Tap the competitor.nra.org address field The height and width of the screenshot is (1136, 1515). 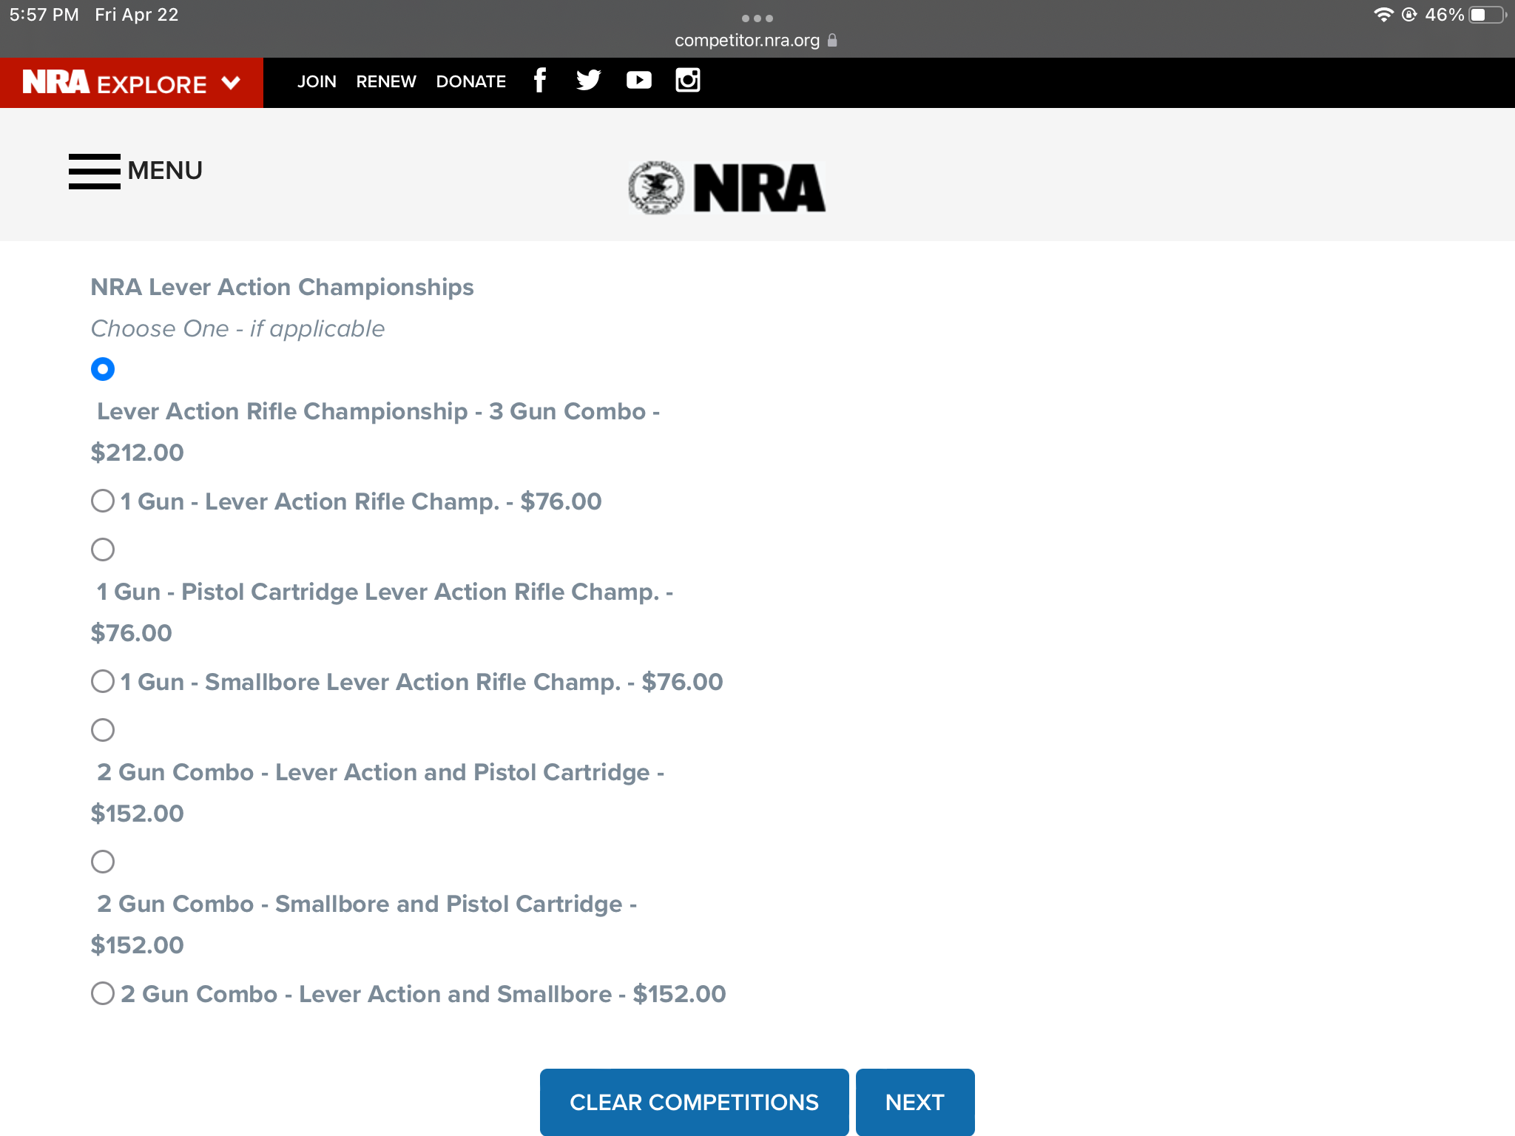point(746,40)
